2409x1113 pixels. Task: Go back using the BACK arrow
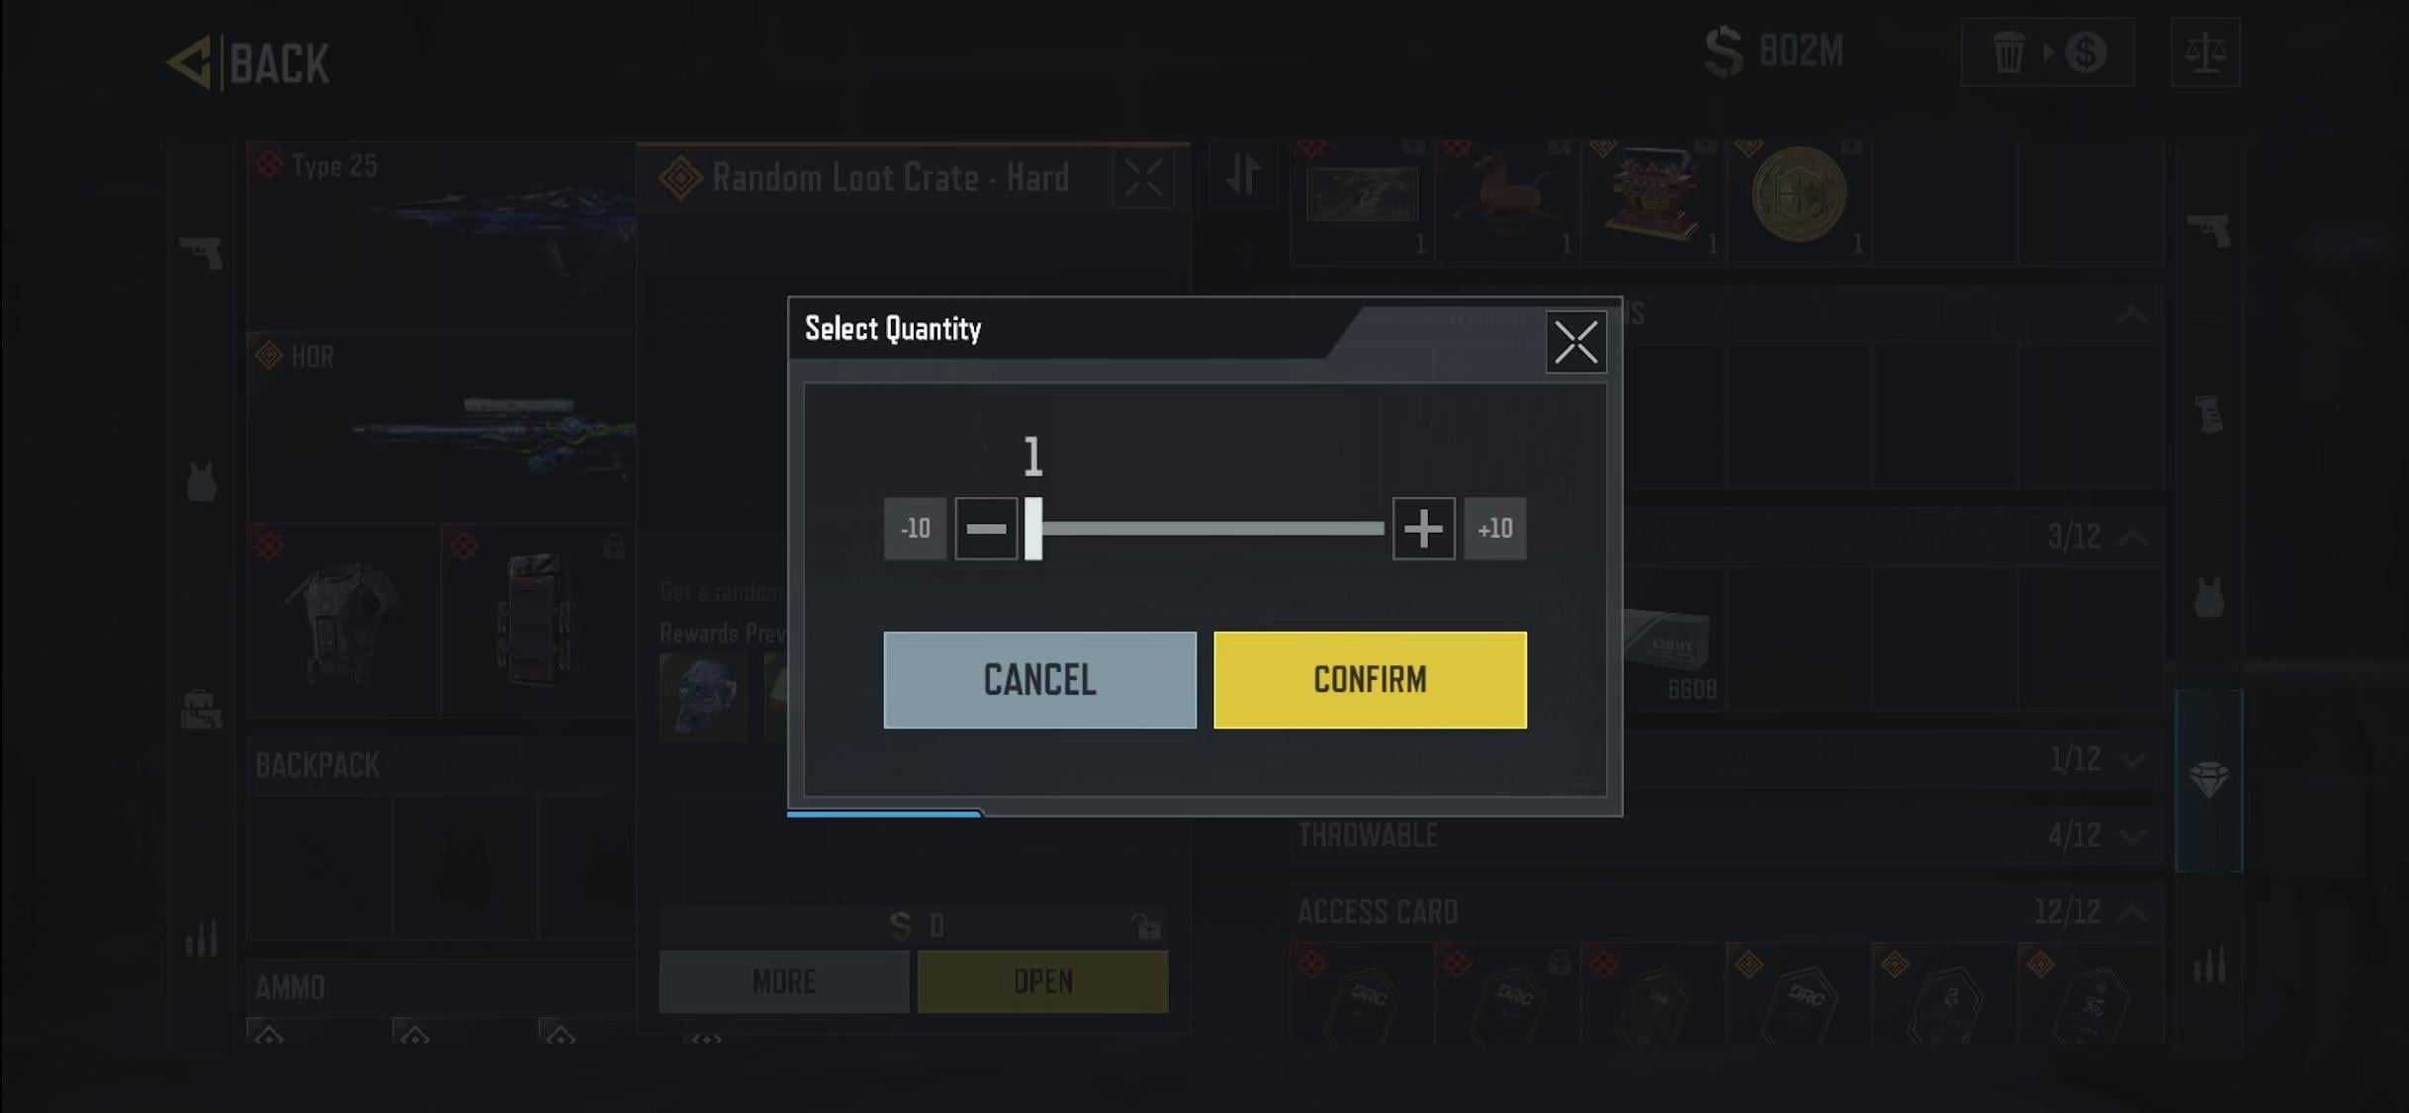tap(247, 63)
